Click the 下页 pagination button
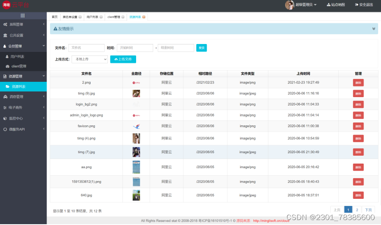Image resolution: width=381 pixels, height=225 pixels. (369, 210)
